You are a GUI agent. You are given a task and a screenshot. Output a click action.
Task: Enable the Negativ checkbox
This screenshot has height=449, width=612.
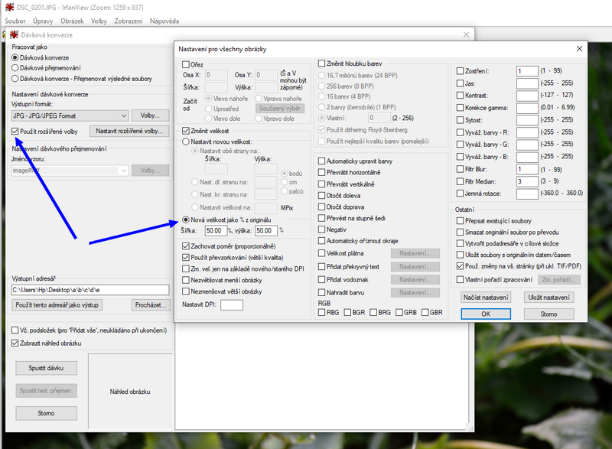tap(322, 229)
